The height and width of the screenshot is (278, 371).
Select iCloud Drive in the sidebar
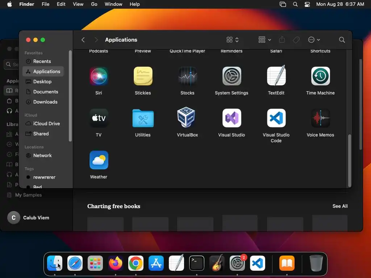(43, 124)
